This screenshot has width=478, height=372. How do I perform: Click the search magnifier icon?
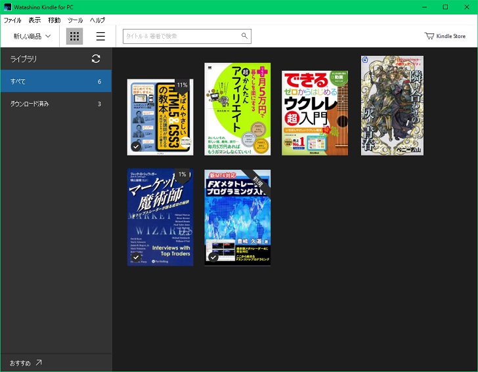(244, 36)
